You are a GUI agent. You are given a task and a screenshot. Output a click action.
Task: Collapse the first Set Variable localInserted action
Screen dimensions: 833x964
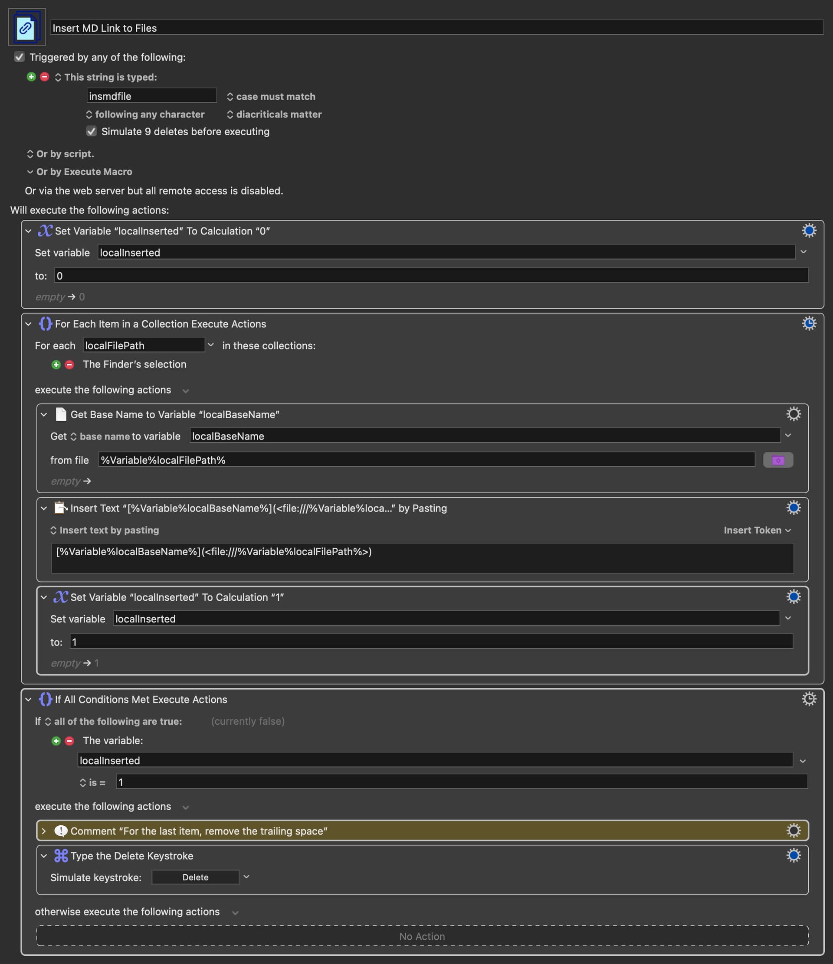[x=28, y=231]
